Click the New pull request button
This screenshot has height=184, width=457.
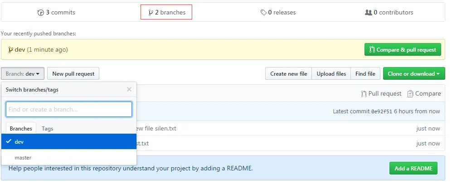(73, 74)
